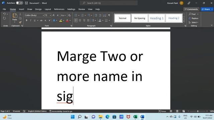Switch to Print Layout view icon
The width and height of the screenshot is (214, 120).
click(x=177, y=111)
